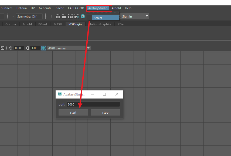Switch to the Arnold shelf tab

pyautogui.click(x=27, y=24)
